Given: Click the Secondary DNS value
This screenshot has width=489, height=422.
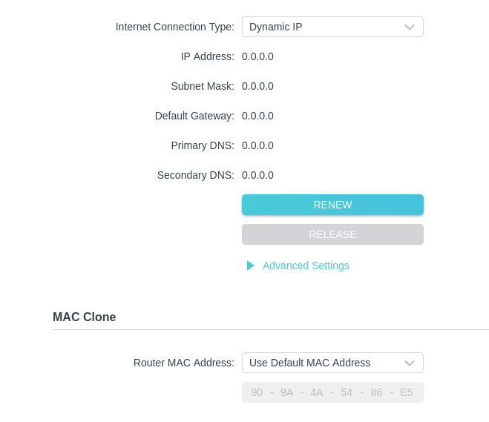Looking at the screenshot, I should click(x=257, y=175).
